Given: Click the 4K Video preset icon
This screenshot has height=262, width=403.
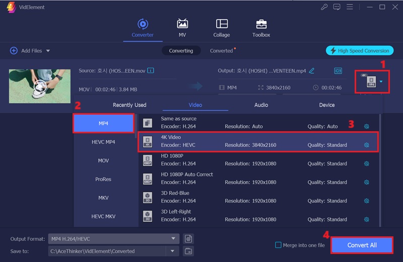Looking at the screenshot, I should (x=148, y=142).
